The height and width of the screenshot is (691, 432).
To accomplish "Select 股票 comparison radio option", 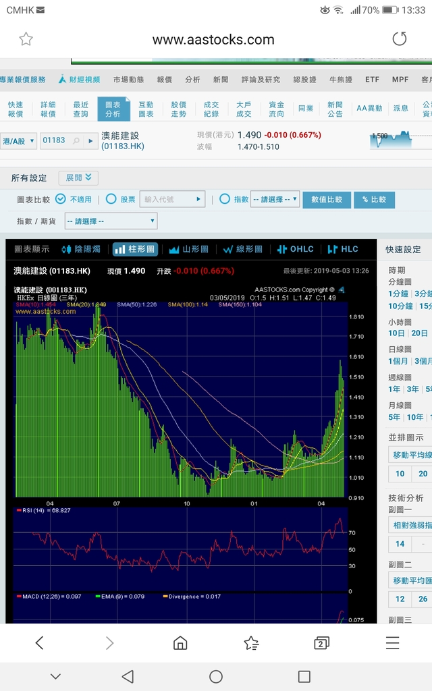I will pyautogui.click(x=111, y=199).
